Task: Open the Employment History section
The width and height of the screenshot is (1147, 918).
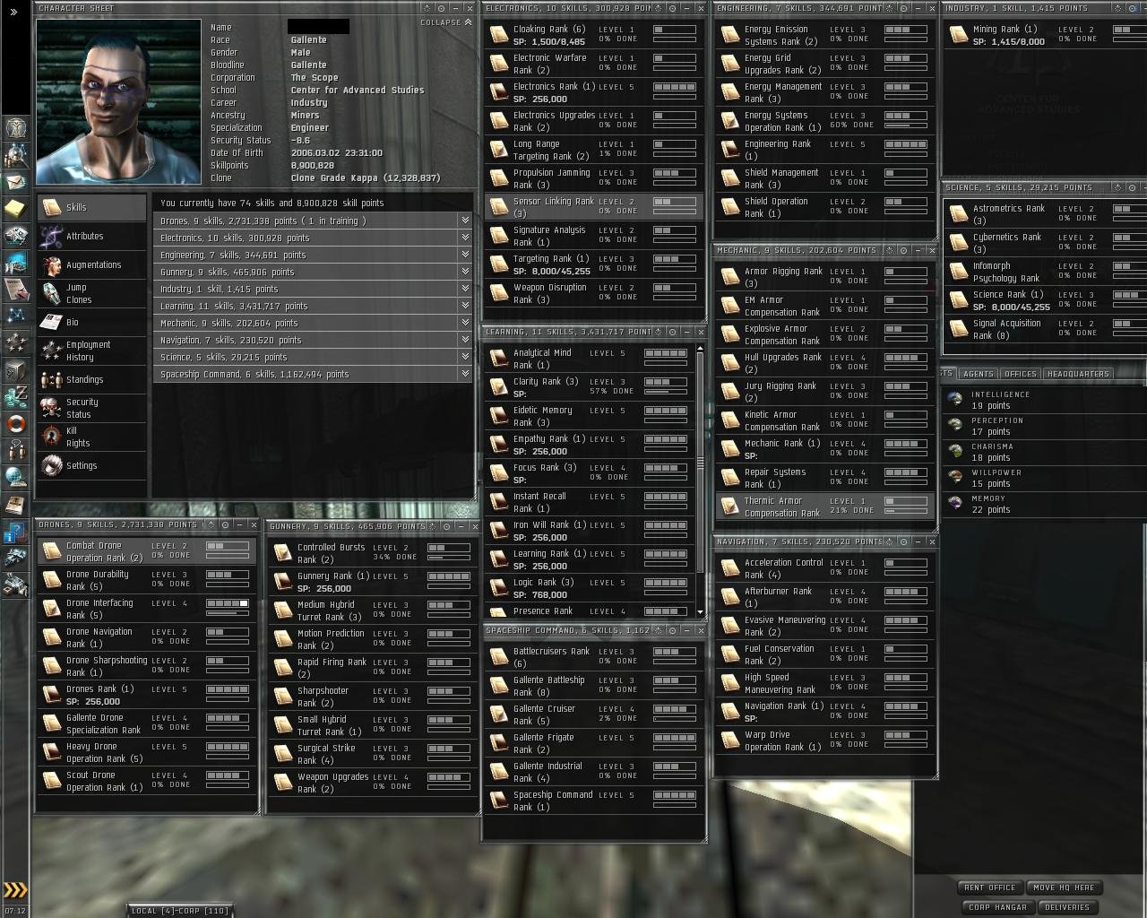Action: 92,351
